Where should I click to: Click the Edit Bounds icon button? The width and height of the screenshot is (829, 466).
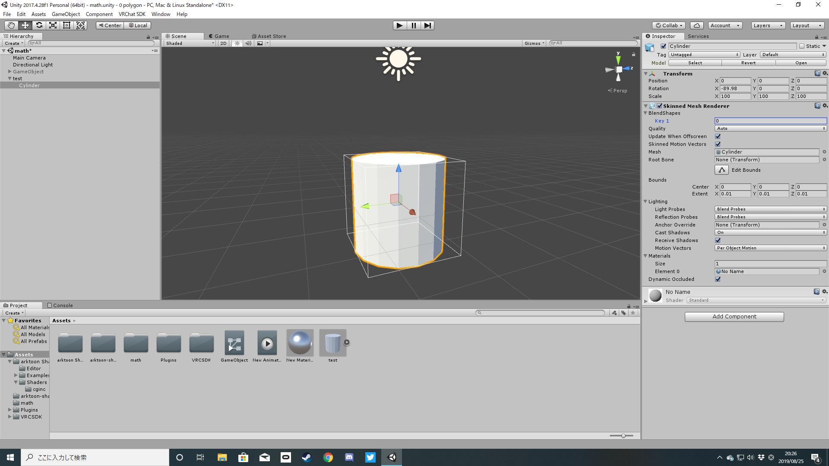[x=721, y=170]
